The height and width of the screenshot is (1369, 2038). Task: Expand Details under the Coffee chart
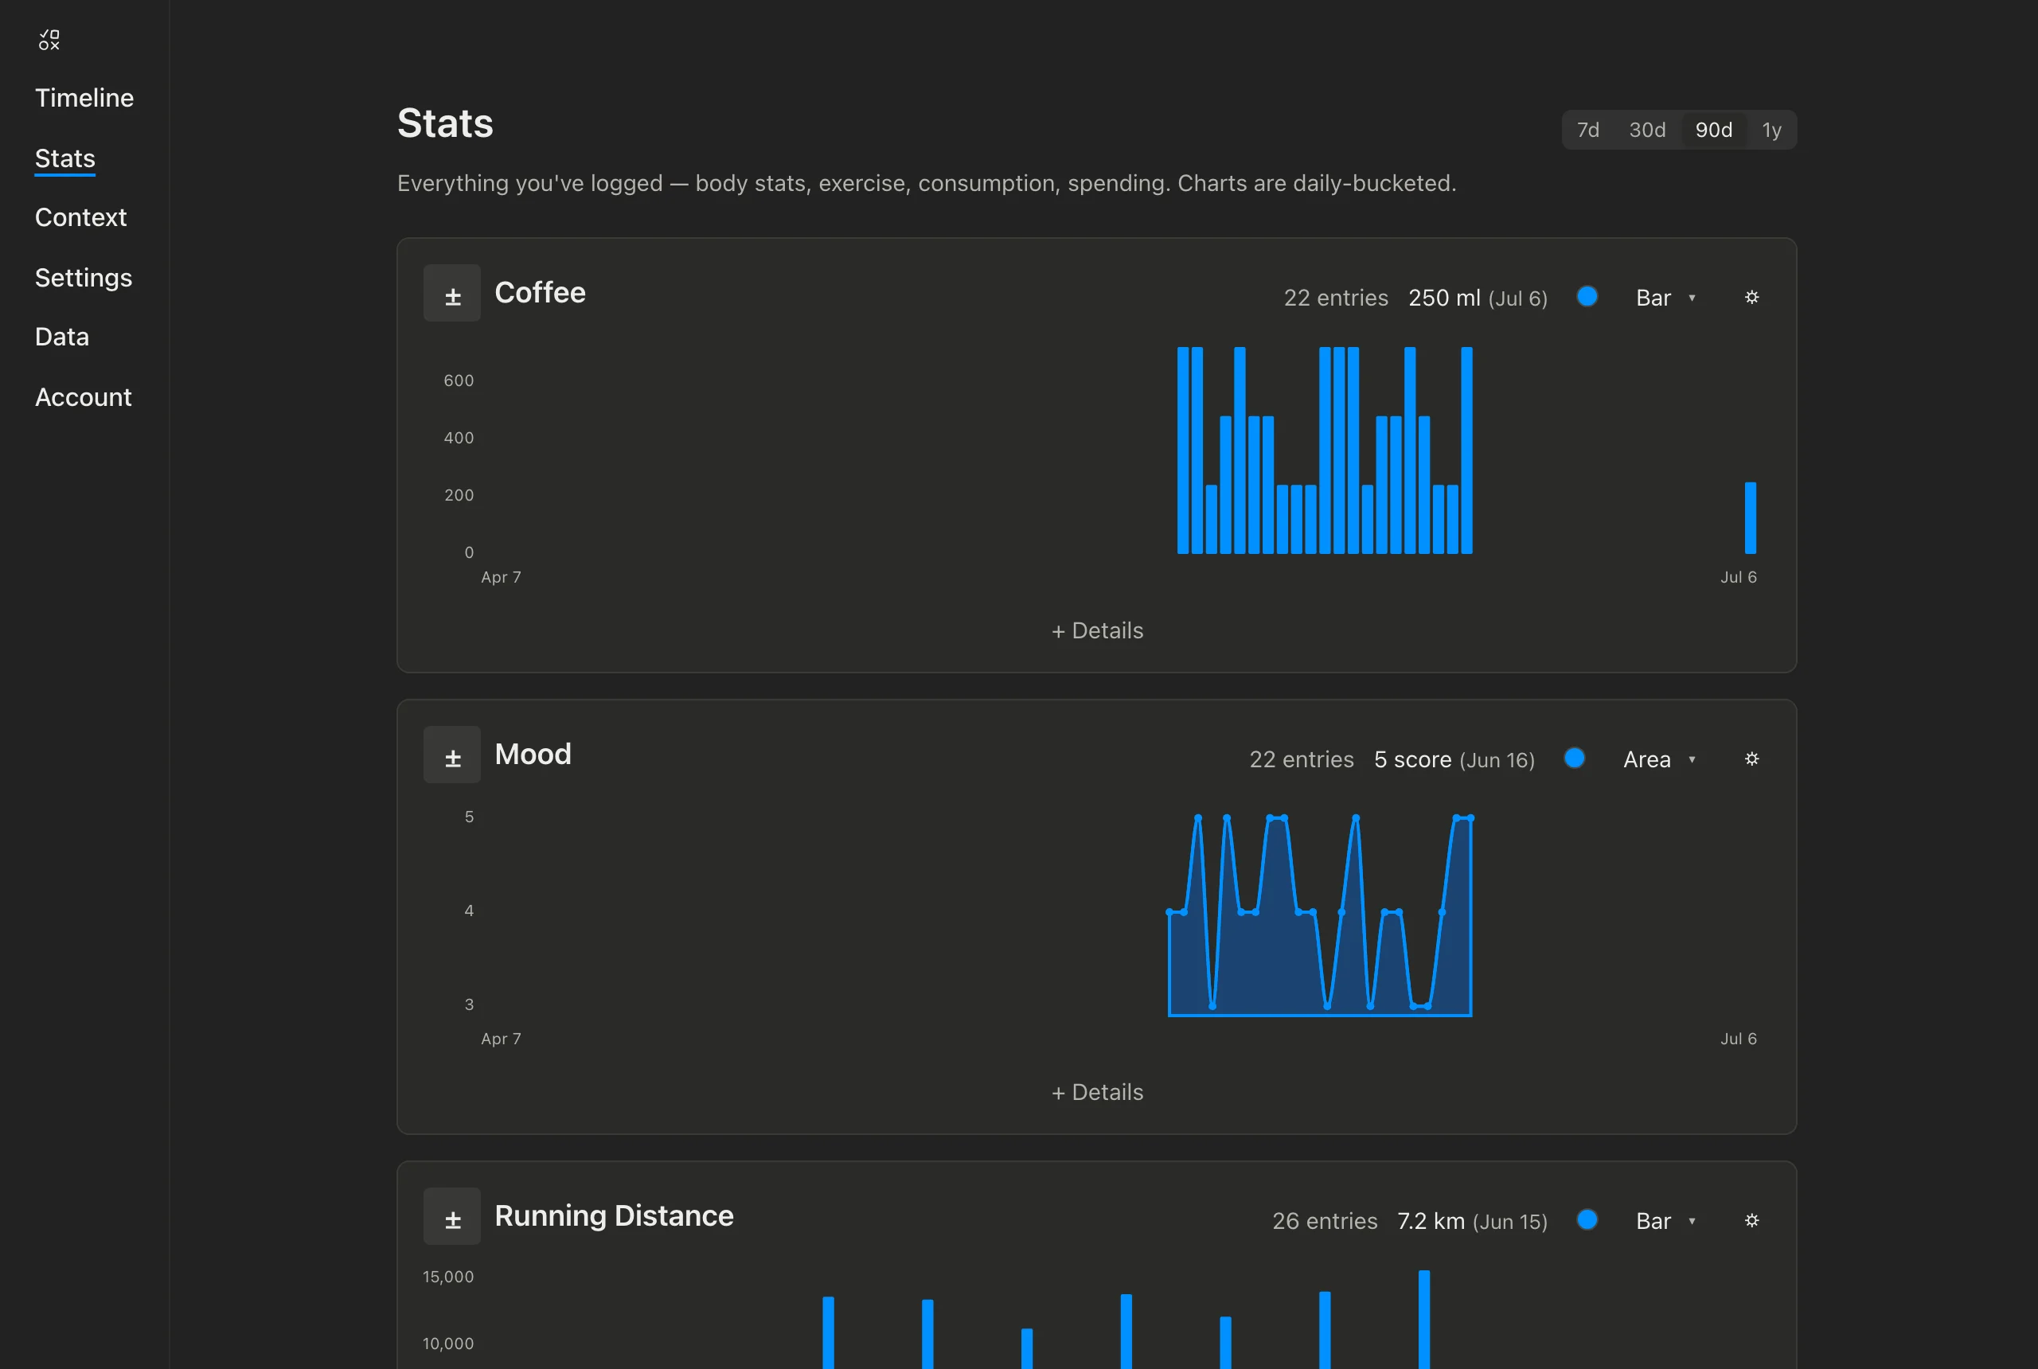(1097, 630)
